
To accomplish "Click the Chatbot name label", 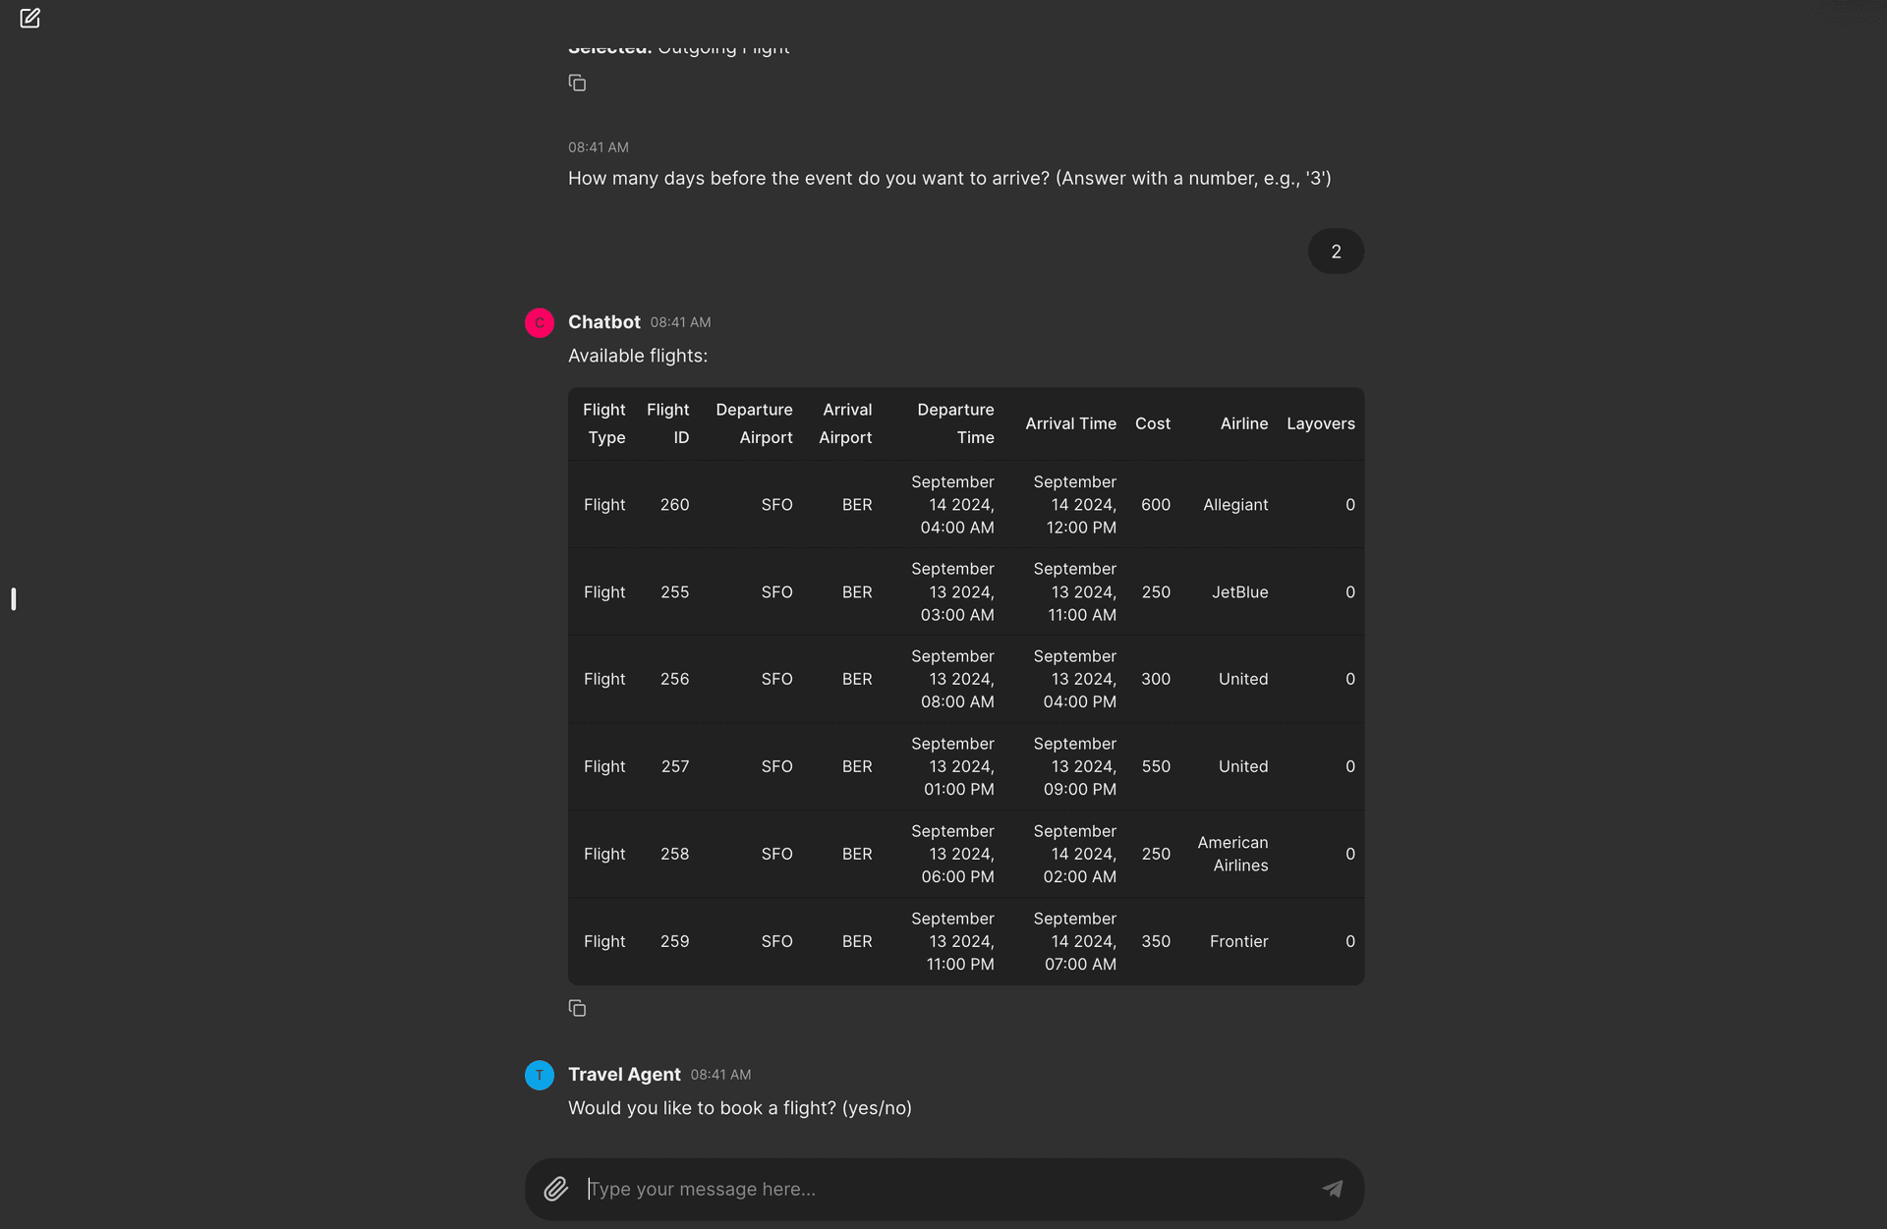I will (x=603, y=322).
